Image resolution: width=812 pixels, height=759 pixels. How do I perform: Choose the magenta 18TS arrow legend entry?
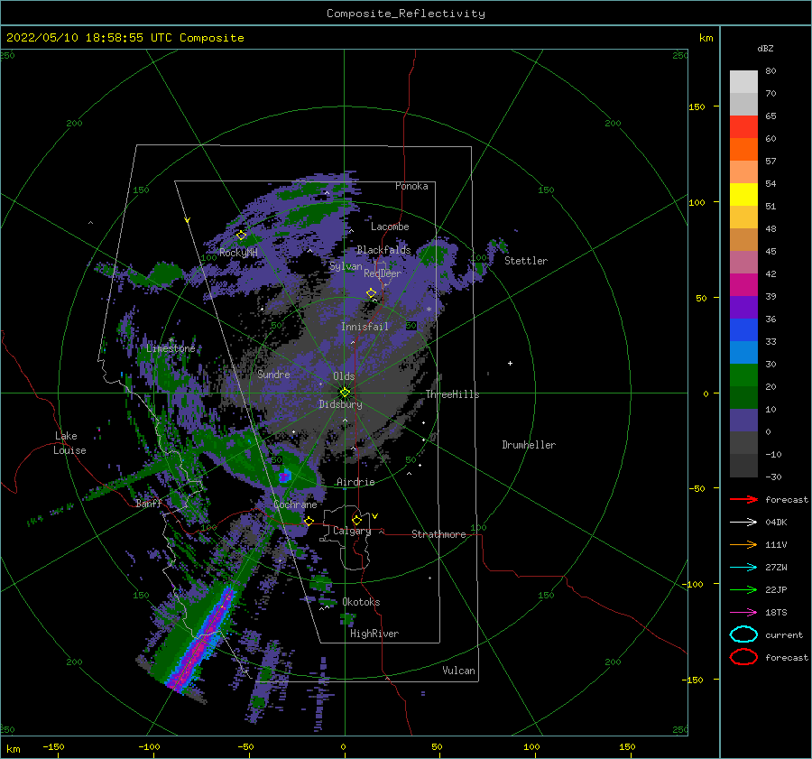coord(743,613)
